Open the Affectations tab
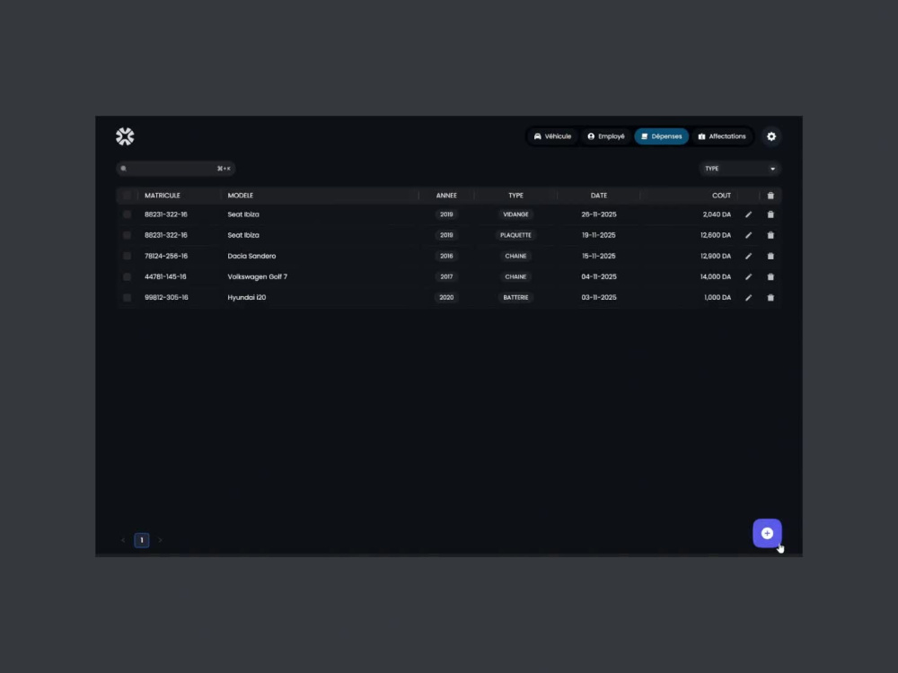This screenshot has width=898, height=673. 722,135
